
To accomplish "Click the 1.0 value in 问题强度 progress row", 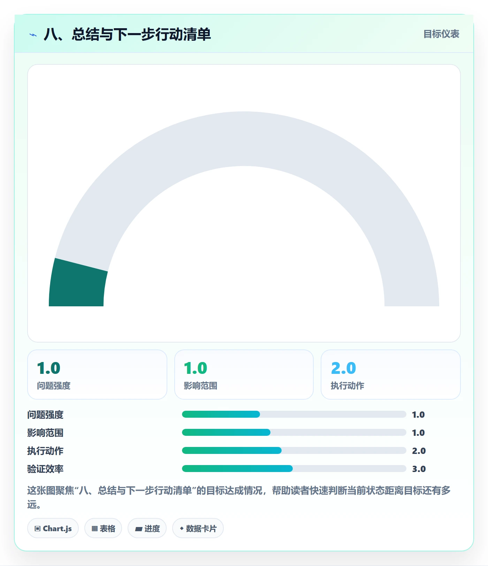I will tap(418, 415).
